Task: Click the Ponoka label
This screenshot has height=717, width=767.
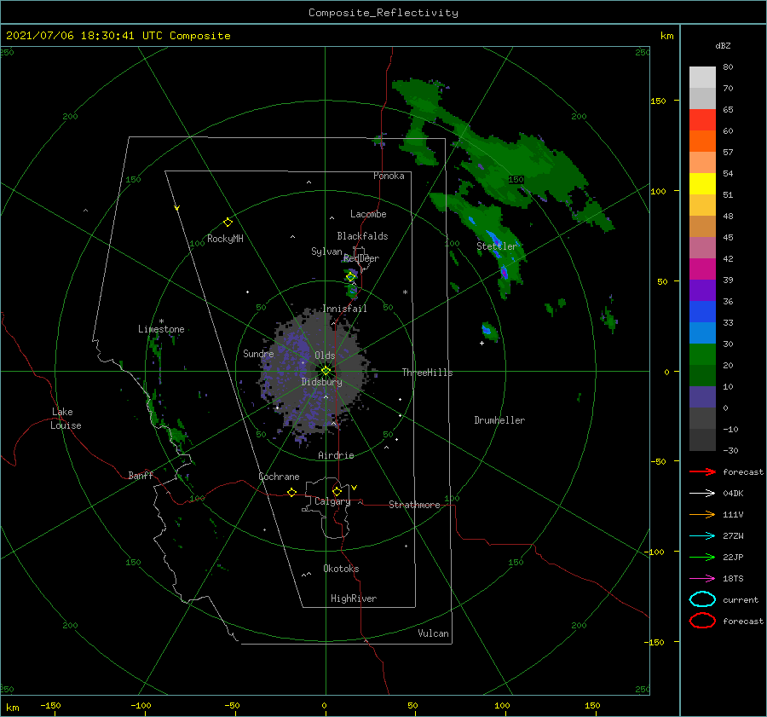Action: [x=389, y=176]
